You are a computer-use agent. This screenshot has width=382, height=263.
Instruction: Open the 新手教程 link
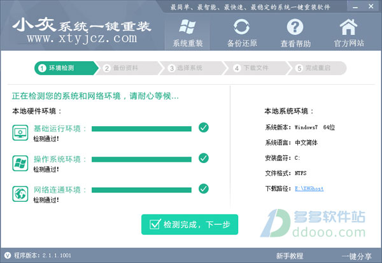pyautogui.click(x=290, y=256)
